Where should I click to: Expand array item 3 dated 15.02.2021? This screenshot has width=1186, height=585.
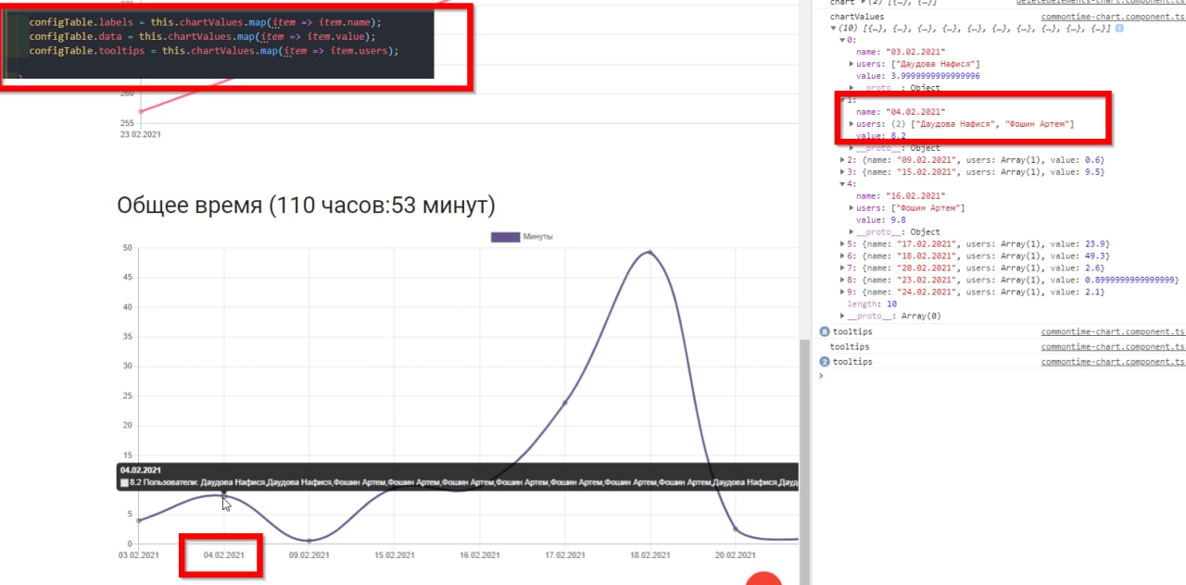coord(842,172)
